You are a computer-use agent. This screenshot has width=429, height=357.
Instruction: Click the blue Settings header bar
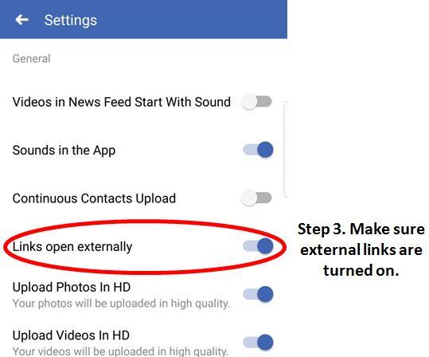(x=143, y=19)
